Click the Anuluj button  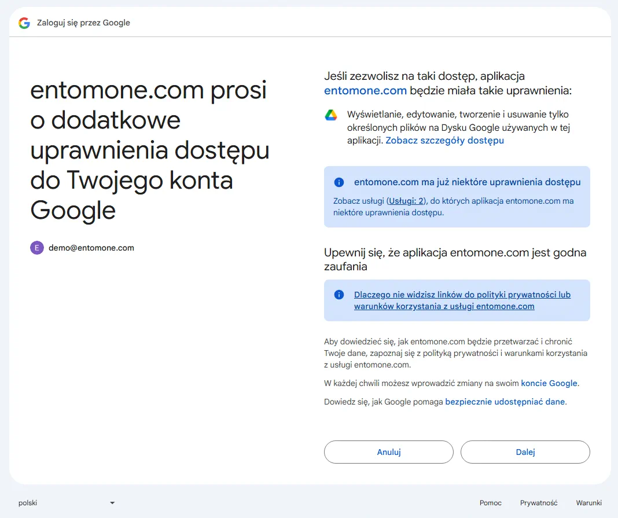pos(389,452)
